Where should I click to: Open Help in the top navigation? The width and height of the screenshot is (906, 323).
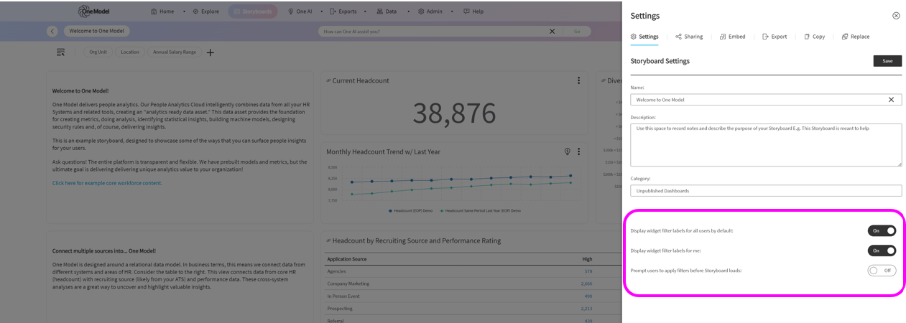point(473,11)
